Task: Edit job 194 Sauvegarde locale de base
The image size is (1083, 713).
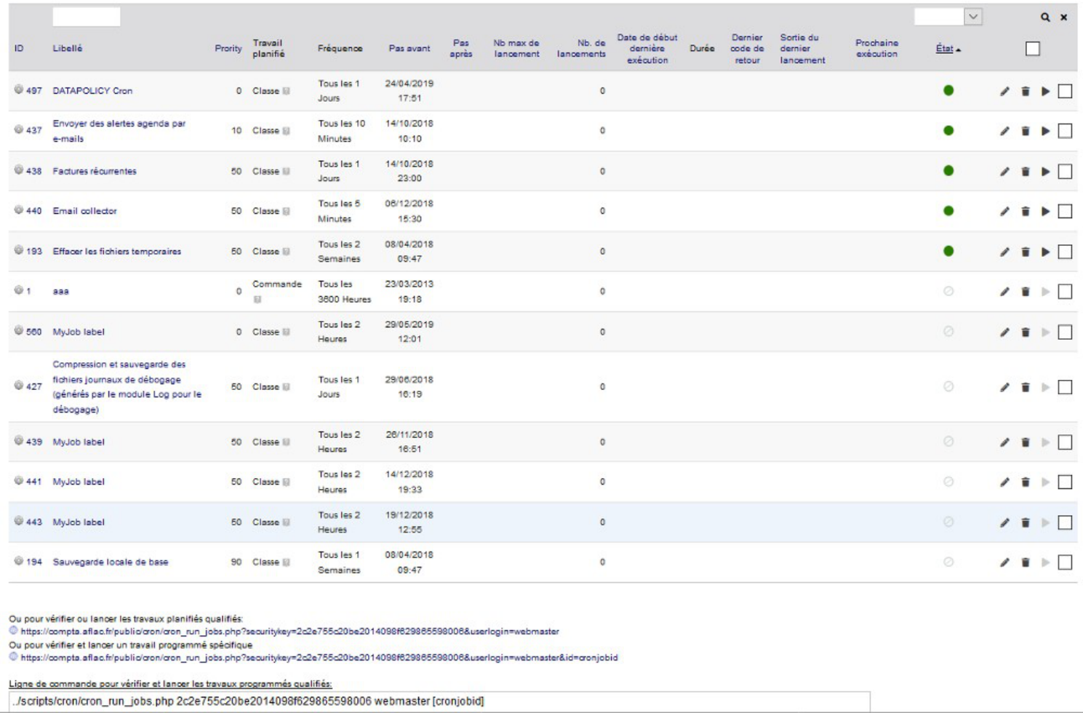Action: tap(1004, 562)
